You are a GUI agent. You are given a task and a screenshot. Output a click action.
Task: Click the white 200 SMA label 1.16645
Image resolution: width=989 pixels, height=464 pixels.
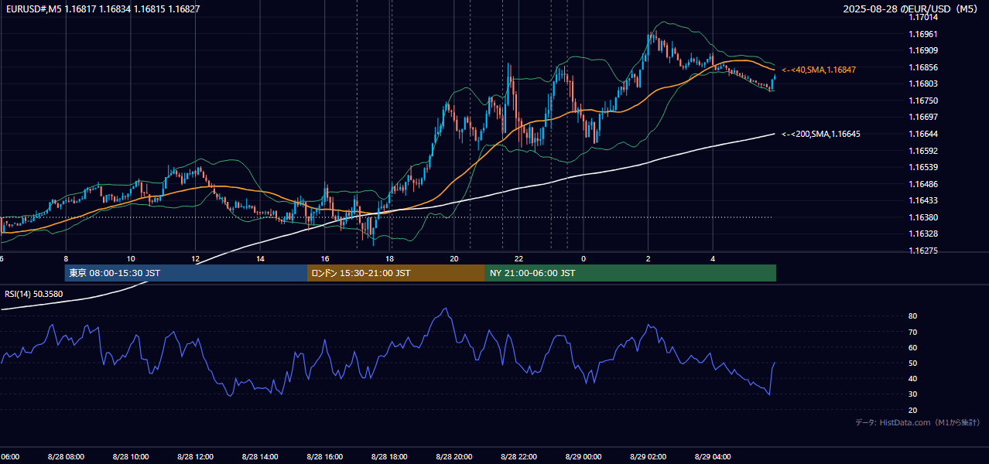[x=821, y=134]
